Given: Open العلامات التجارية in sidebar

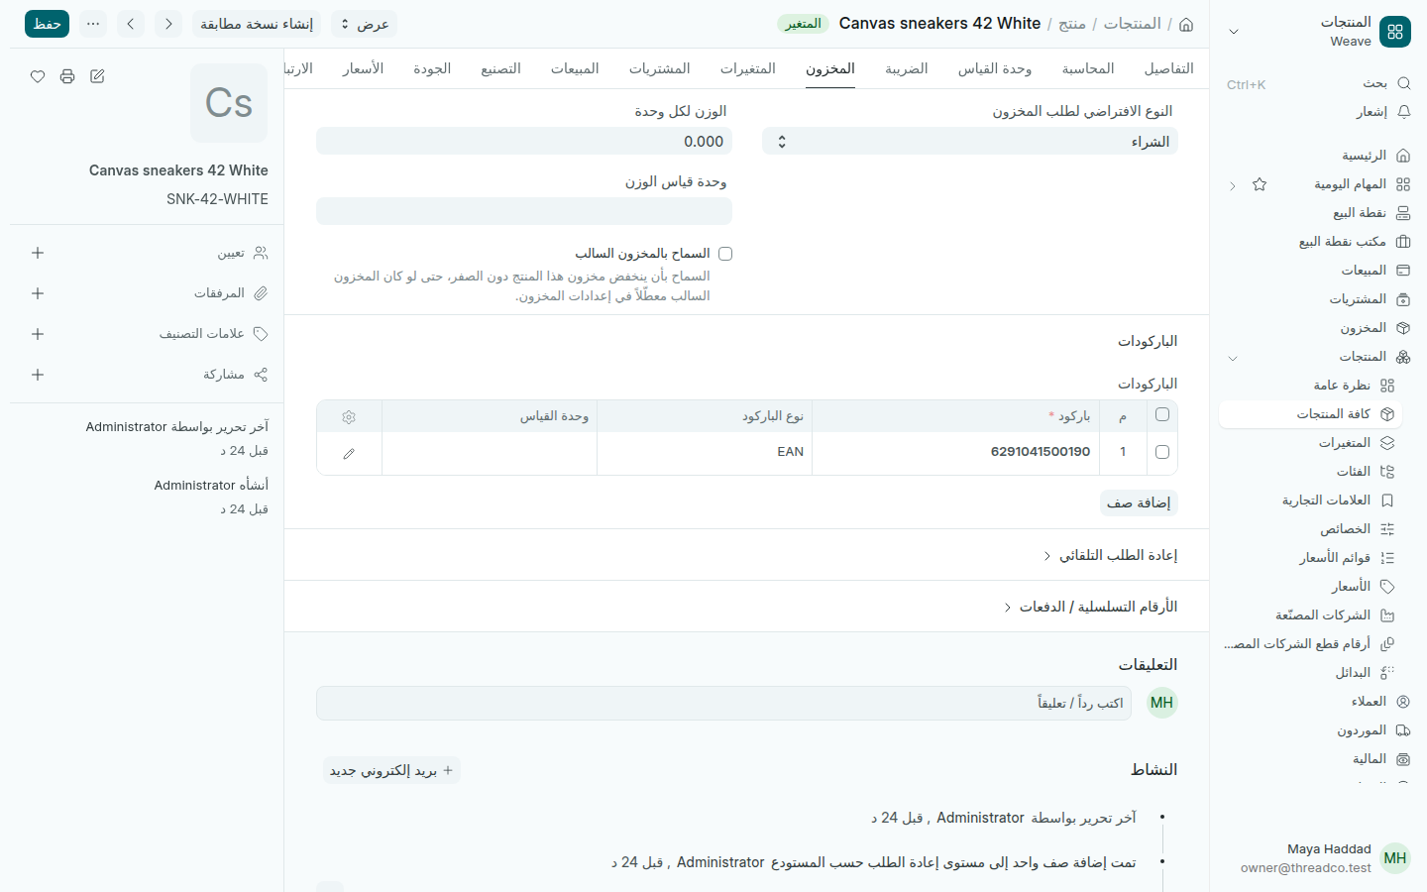Looking at the screenshot, I should [1311, 501].
